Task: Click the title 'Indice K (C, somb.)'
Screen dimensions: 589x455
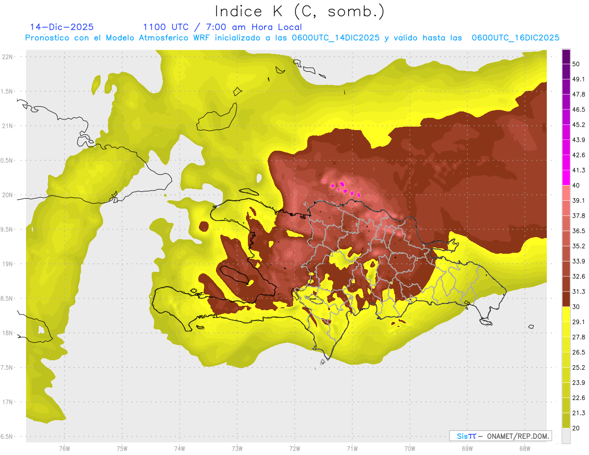Action: coord(300,11)
